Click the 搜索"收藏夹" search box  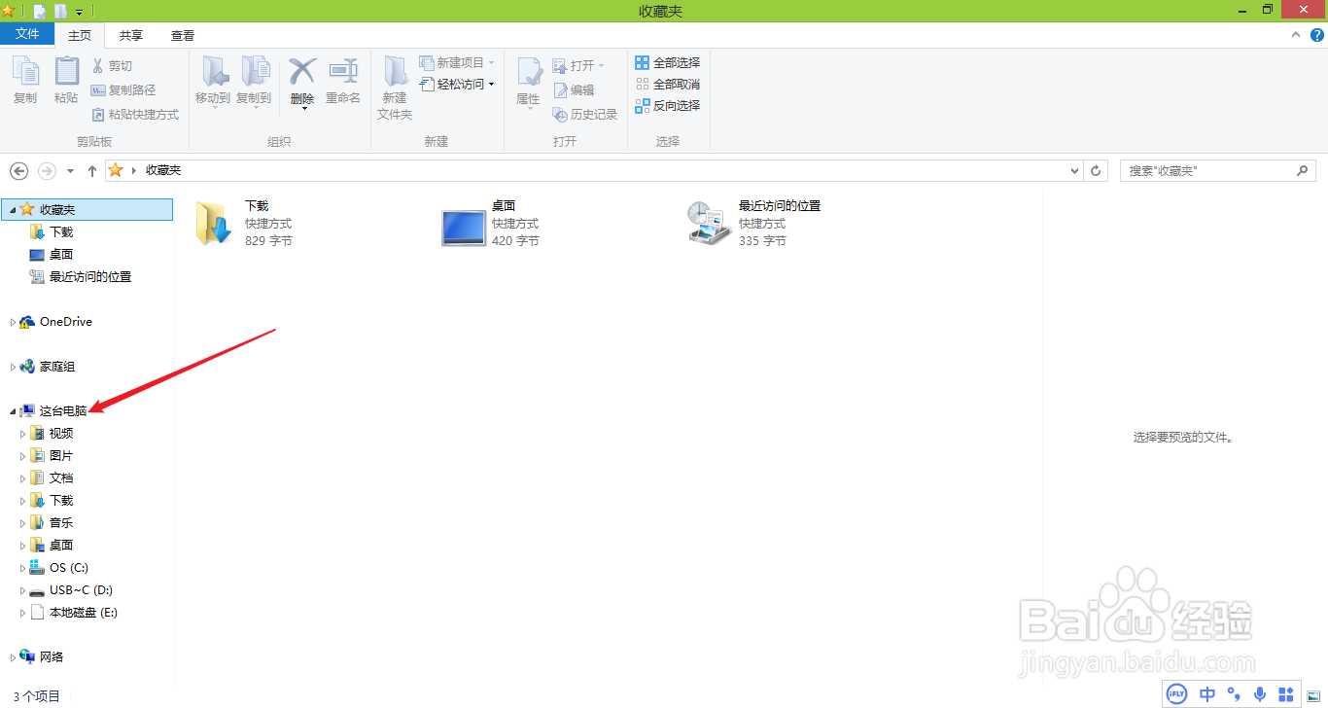[1219, 170]
